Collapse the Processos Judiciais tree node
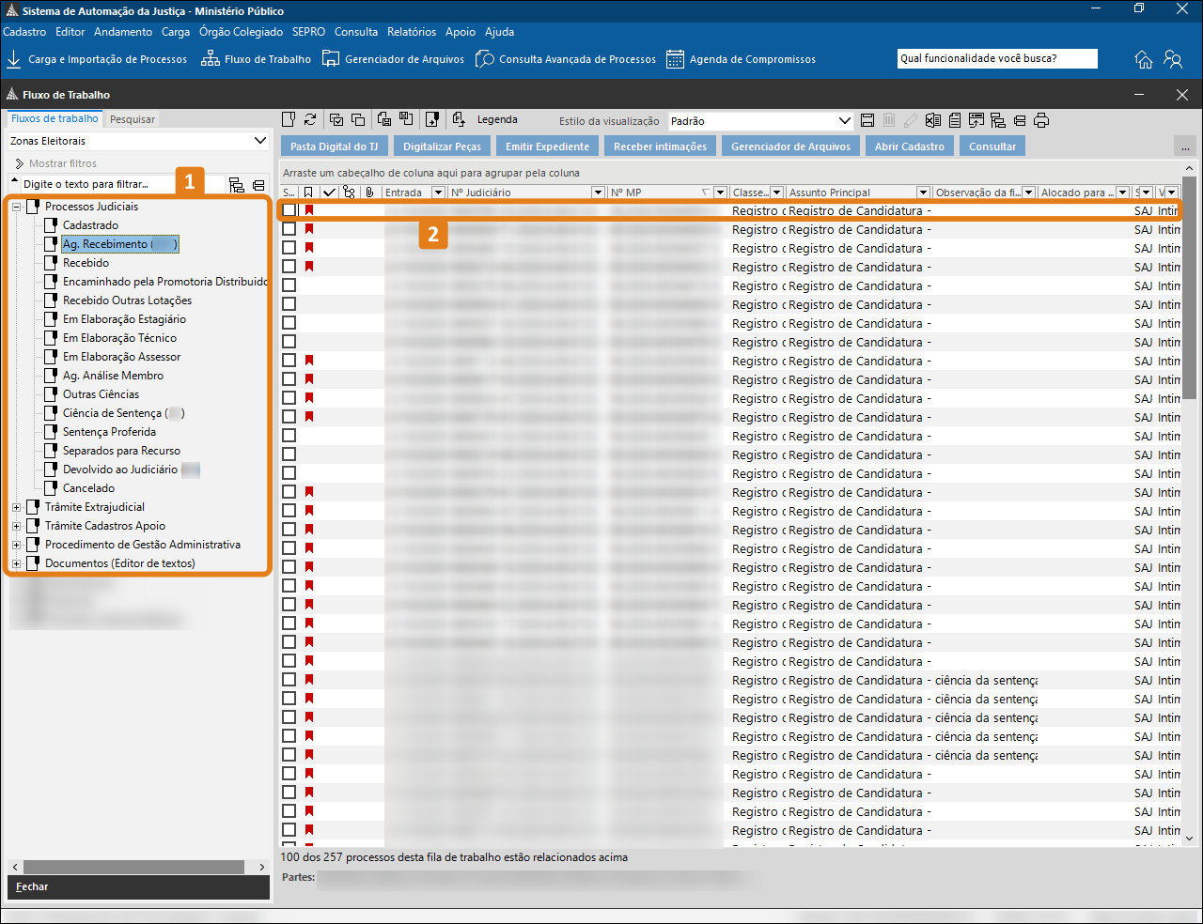Image resolution: width=1203 pixels, height=924 pixels. [16, 207]
